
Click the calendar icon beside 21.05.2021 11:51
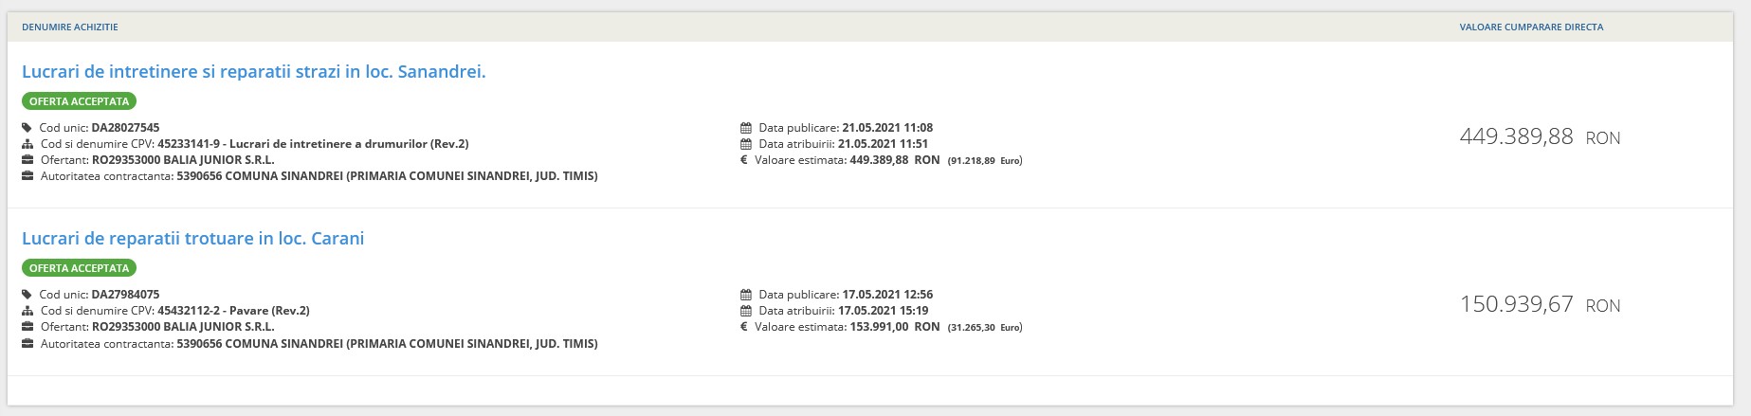point(746,144)
